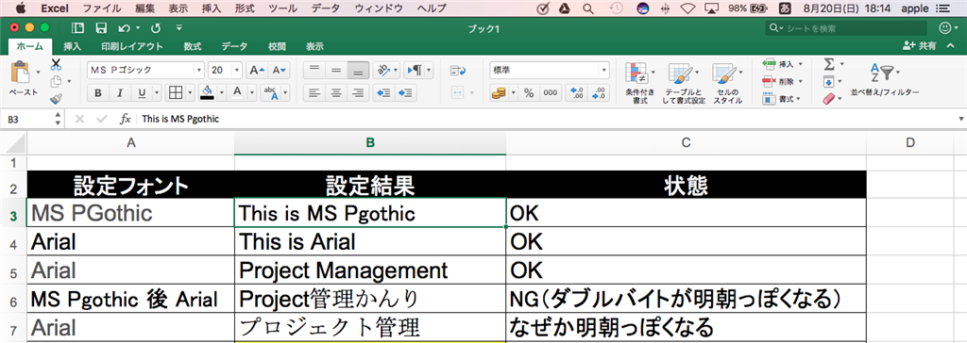Set vertical middle alignment
967x343 pixels.
pyautogui.click(x=336, y=70)
